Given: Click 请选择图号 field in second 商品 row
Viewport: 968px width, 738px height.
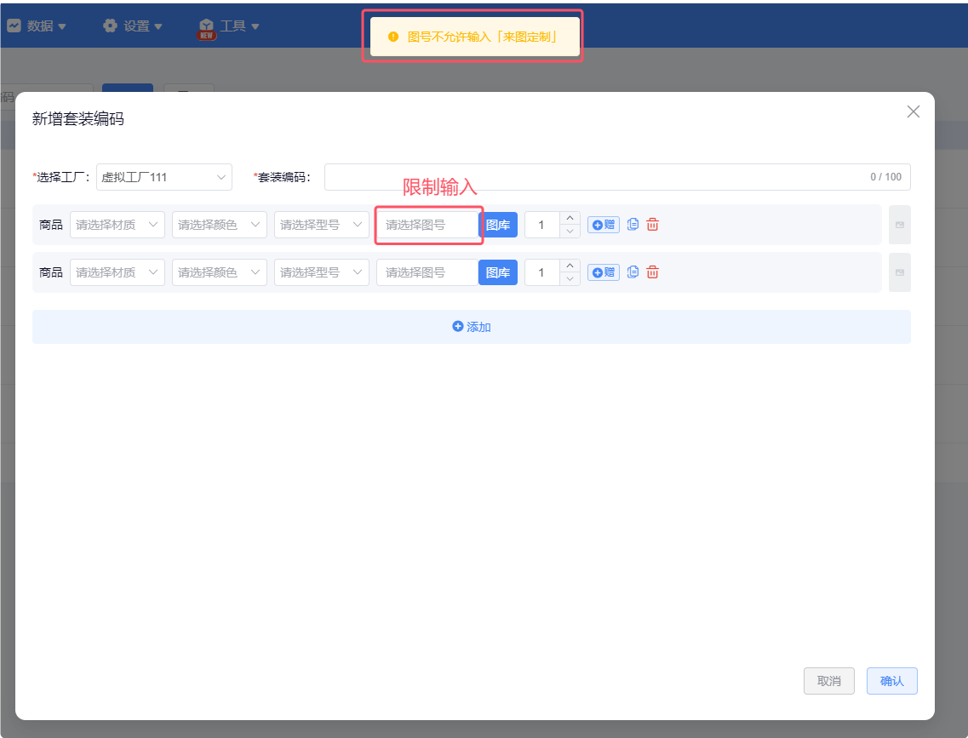Looking at the screenshot, I should coord(428,272).
